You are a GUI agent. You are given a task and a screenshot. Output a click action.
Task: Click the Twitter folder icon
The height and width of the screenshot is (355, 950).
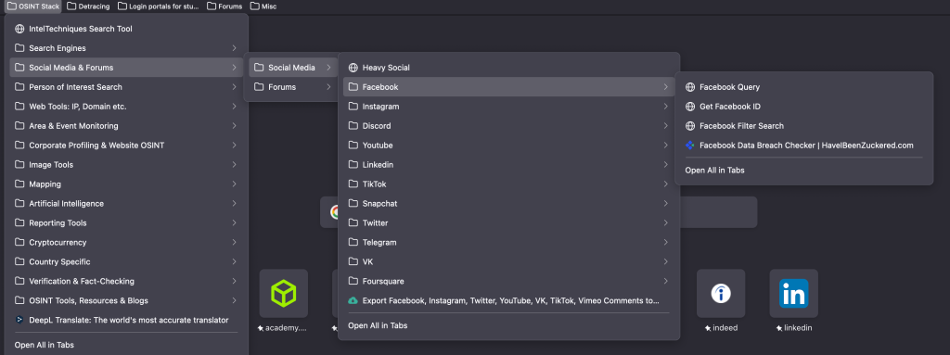353,222
